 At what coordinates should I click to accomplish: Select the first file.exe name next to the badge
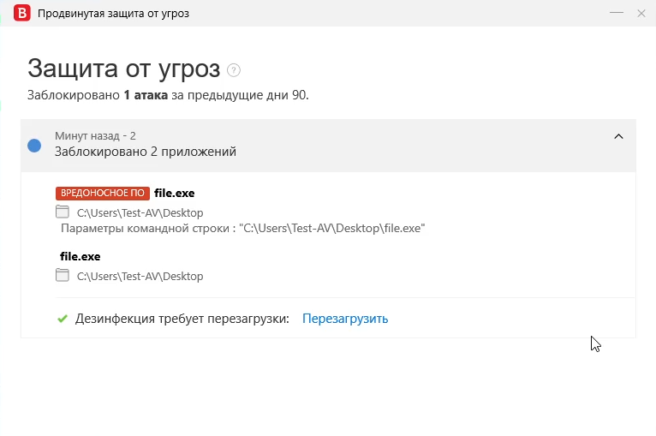point(175,194)
